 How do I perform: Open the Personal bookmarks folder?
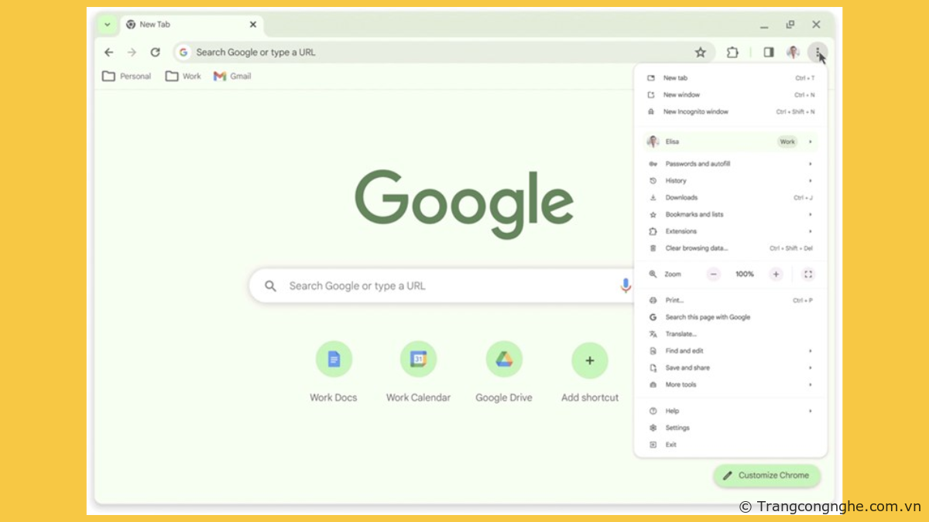pyautogui.click(x=127, y=77)
